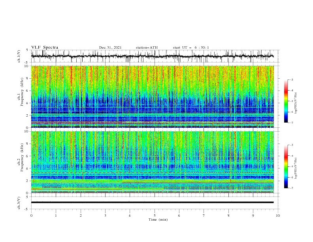Click the "ch.1(V)" vertical axis label
The image size is (313, 242).
point(19,56)
